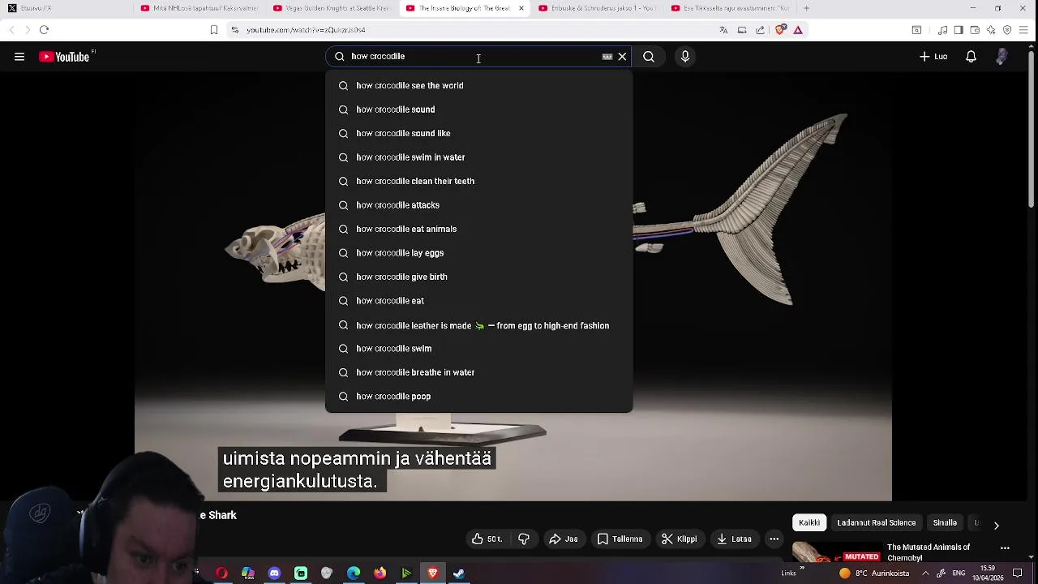
Task: Save video with Tallenna button
Action: click(620, 539)
